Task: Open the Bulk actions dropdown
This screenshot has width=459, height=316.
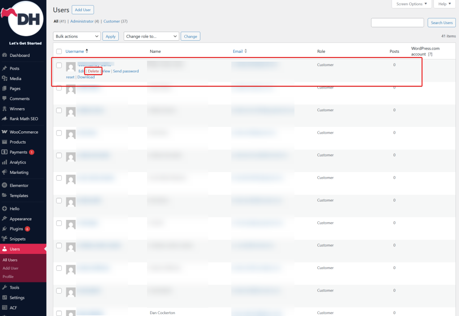Action: coord(77,36)
